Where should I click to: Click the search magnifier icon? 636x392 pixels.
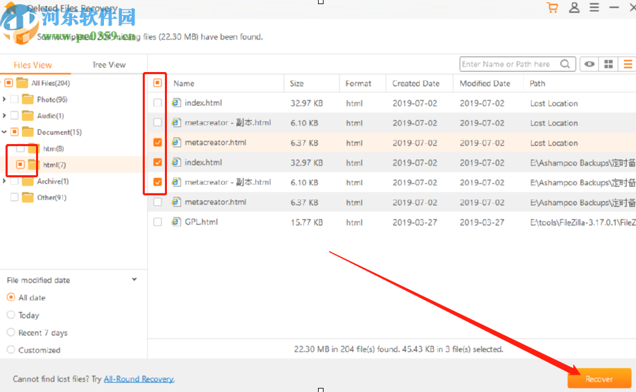(x=565, y=64)
